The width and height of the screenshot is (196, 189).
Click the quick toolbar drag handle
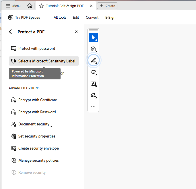click(x=93, y=30)
